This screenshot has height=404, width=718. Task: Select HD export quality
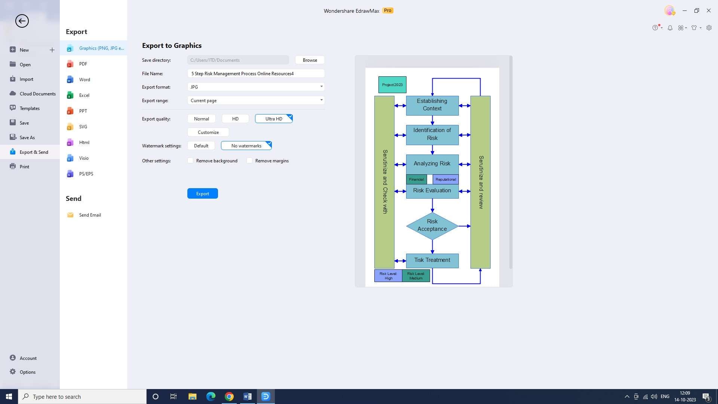(x=235, y=119)
